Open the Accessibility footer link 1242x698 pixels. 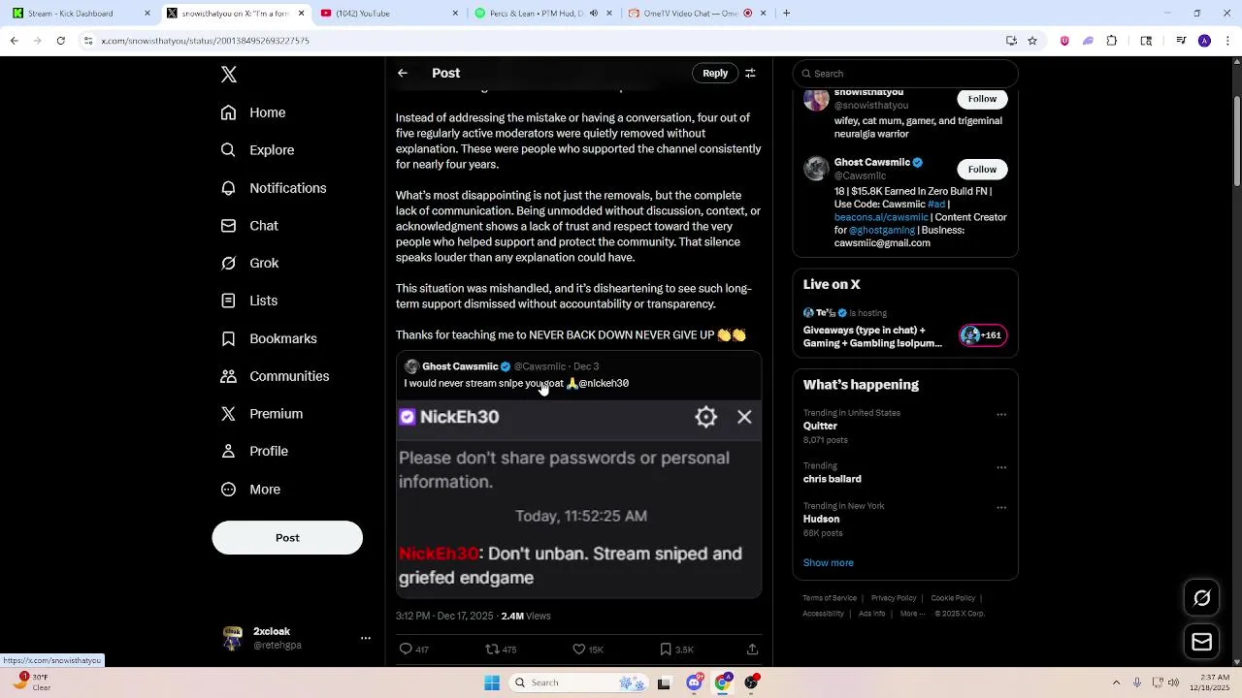(823, 614)
